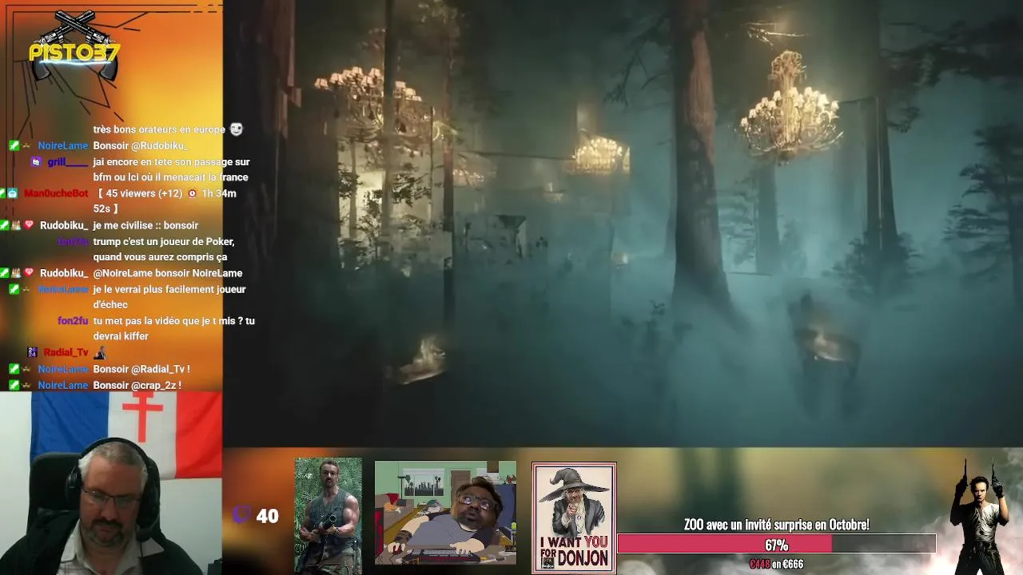This screenshot has height=575, width=1023.
Task: Click the follower count "40"
Action: pos(267,516)
